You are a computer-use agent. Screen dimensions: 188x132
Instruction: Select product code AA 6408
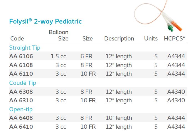coord(21,118)
